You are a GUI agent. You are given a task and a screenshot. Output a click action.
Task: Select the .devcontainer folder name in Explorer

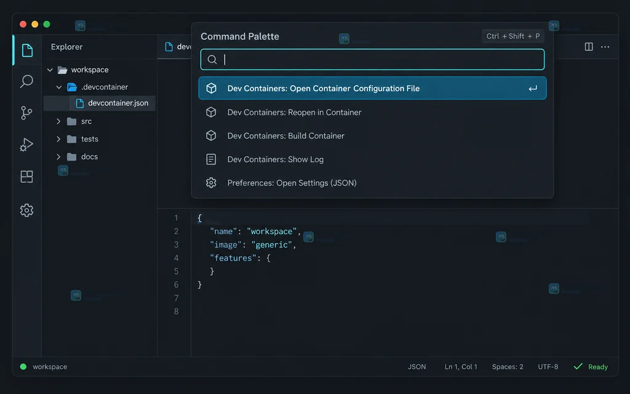105,87
